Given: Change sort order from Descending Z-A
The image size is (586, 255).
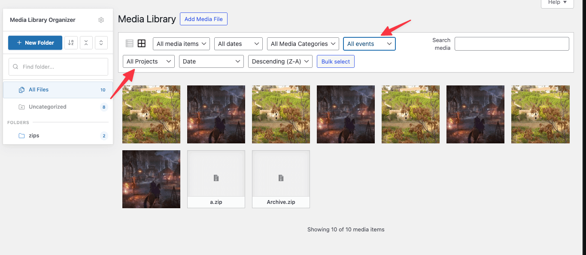Looking at the screenshot, I should (x=280, y=61).
